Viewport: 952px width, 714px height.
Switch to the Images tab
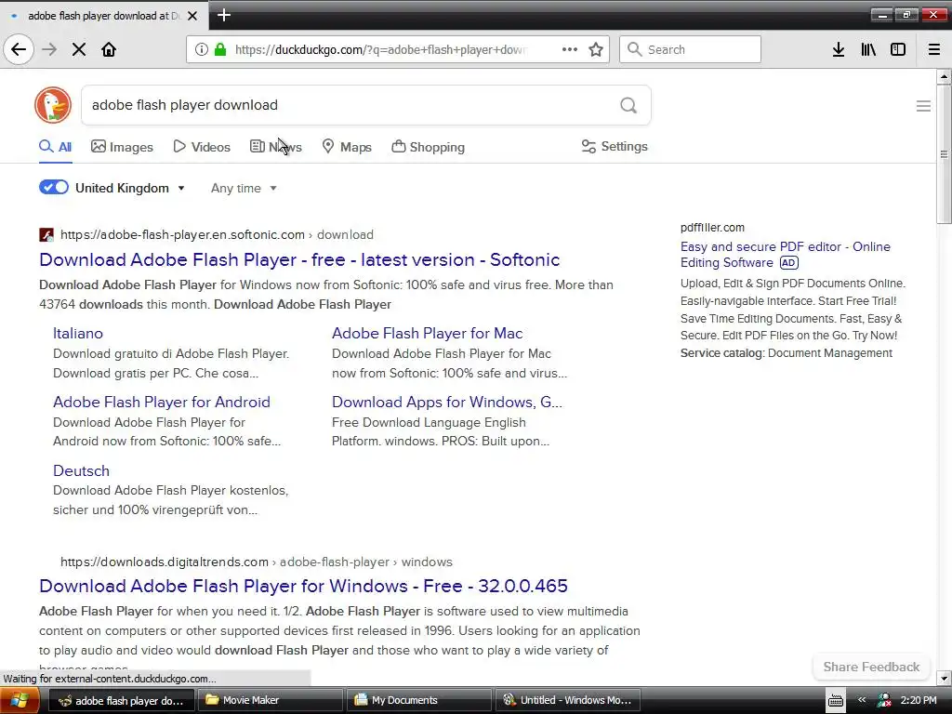(x=122, y=147)
